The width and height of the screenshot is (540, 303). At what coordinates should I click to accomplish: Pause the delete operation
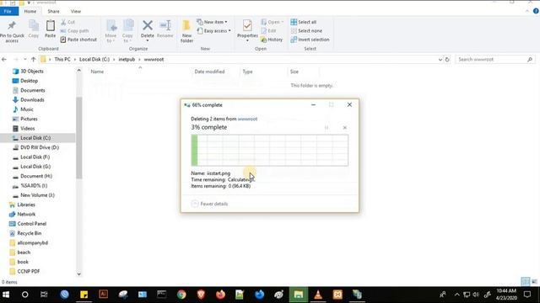327,128
